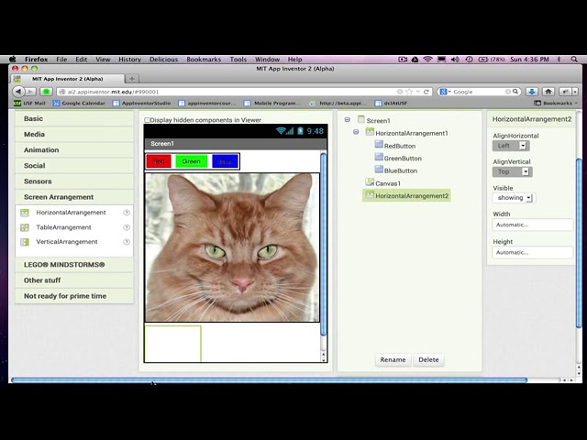Open the AlignHorizontal Left dropdown

(511, 146)
